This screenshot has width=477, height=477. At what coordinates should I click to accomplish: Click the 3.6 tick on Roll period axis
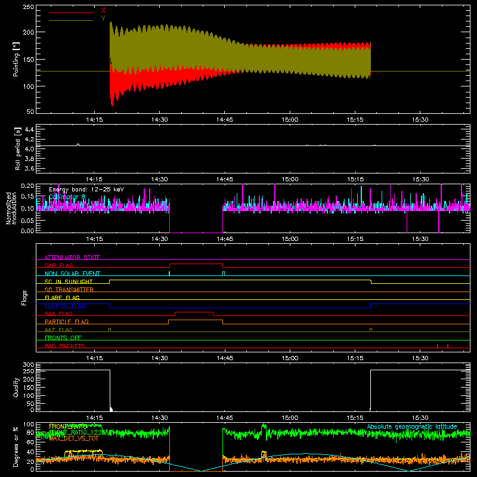[29, 168]
